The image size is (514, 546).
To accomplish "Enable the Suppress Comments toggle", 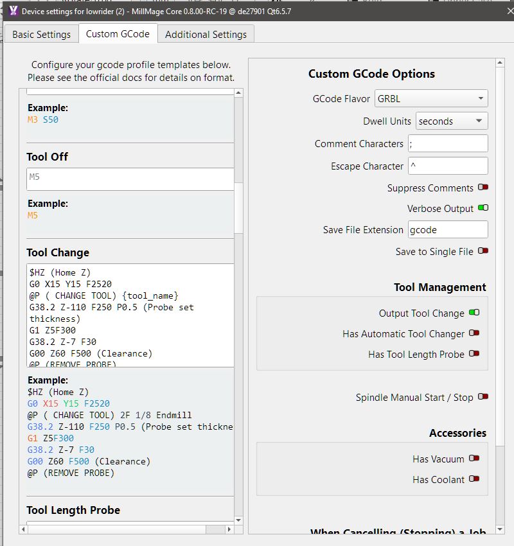I will [483, 188].
